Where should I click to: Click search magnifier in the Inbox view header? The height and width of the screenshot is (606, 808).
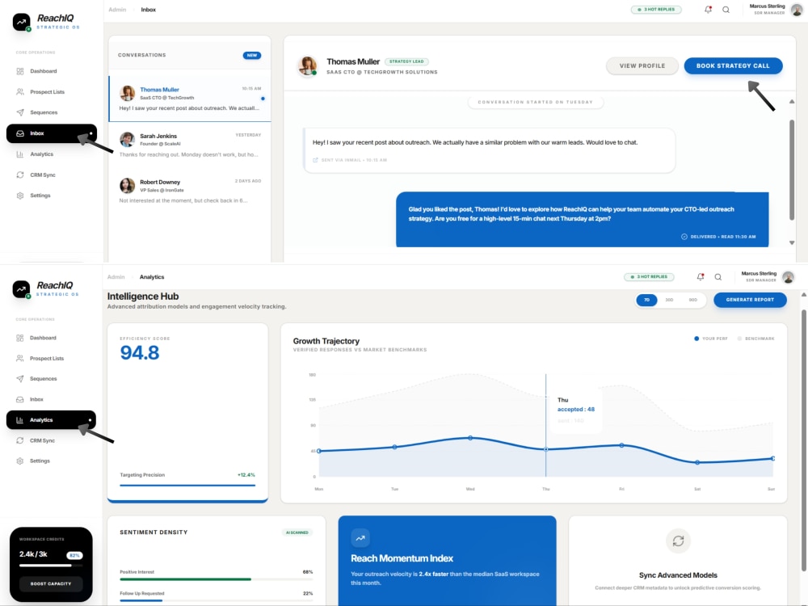[x=726, y=9]
